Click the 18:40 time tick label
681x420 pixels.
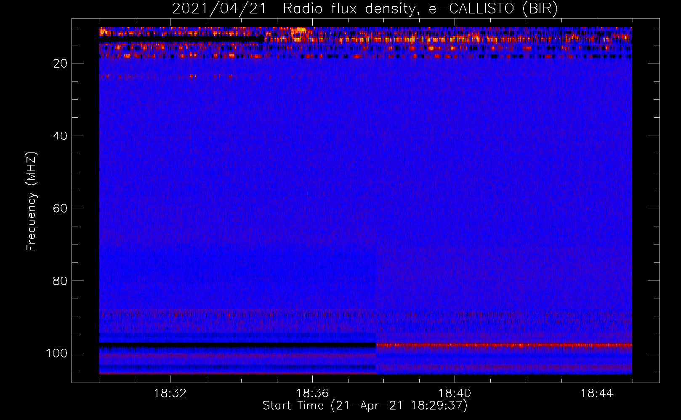click(455, 394)
